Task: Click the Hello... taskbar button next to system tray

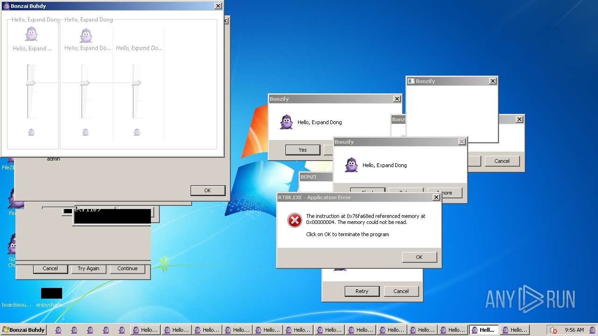Action: click(514, 330)
